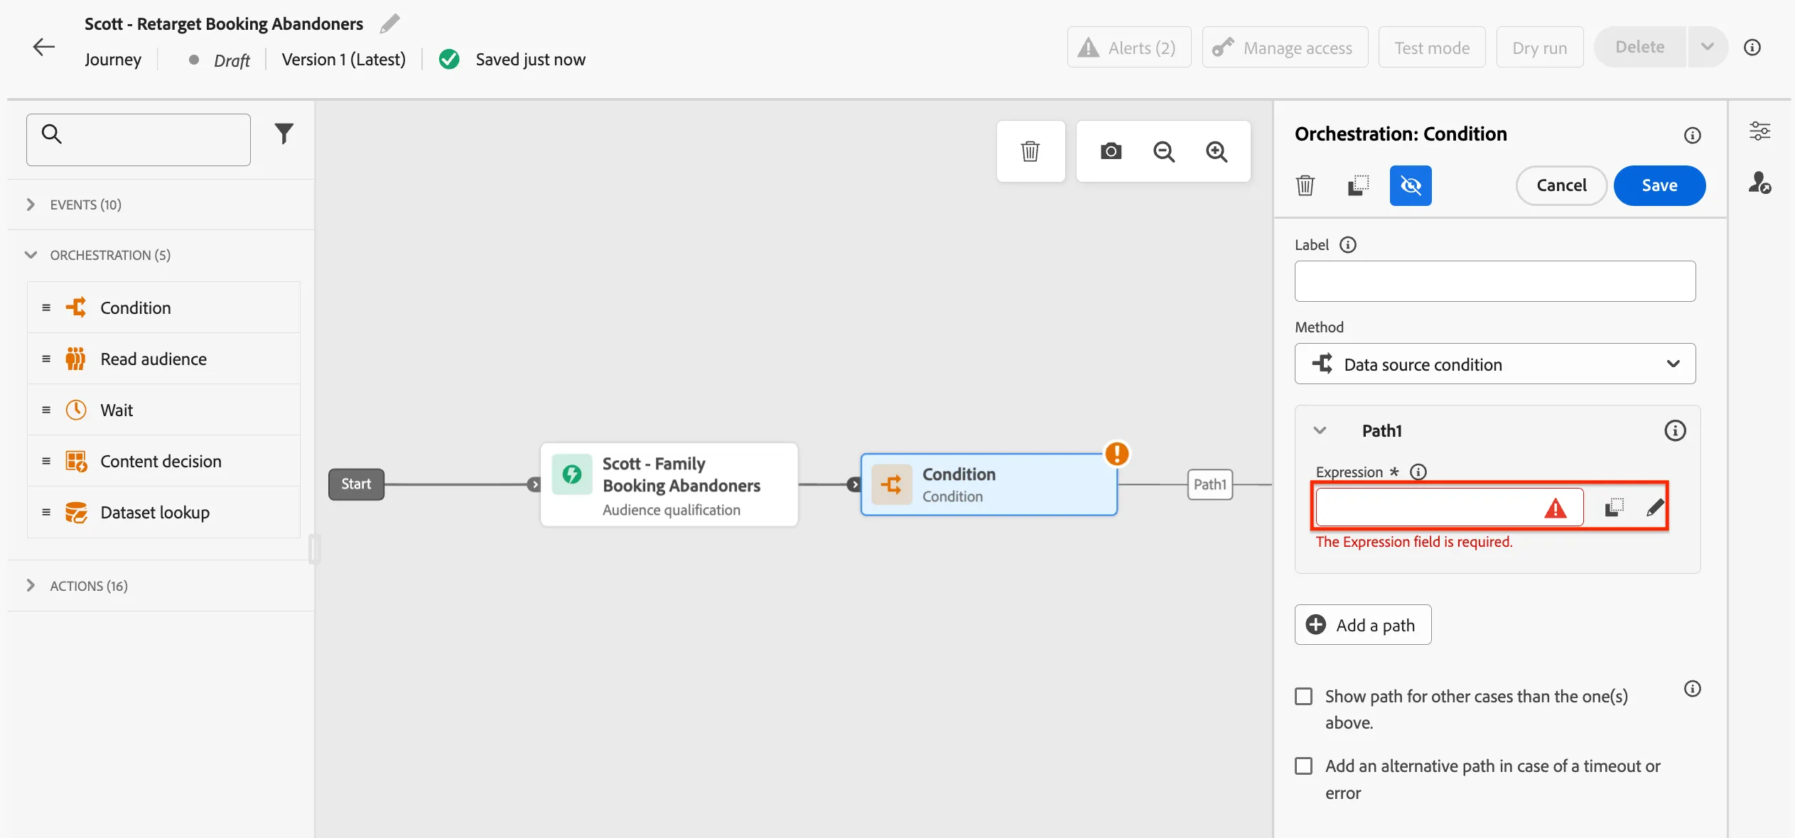Show Label field info tooltip
The height and width of the screenshot is (838, 1795).
[x=1348, y=244]
